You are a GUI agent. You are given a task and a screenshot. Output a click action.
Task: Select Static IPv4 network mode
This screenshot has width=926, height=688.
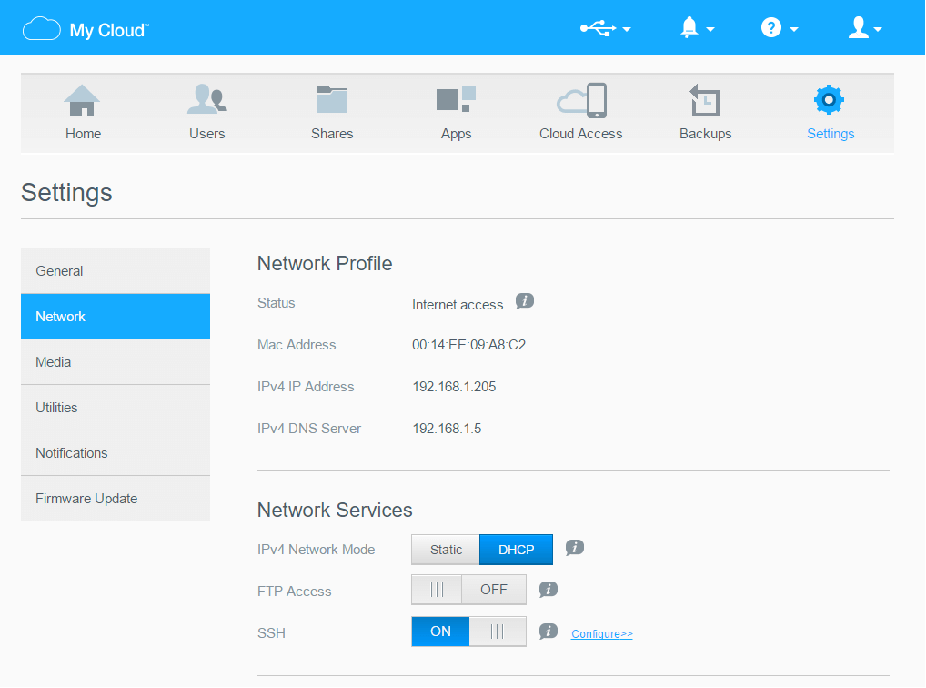coord(446,550)
